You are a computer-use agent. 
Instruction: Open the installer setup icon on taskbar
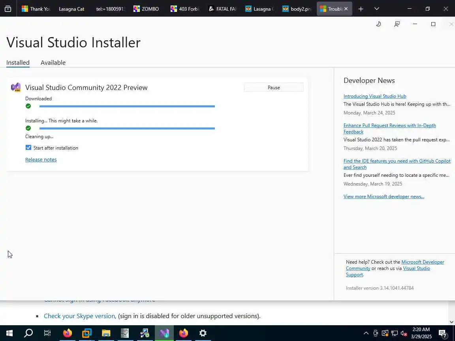tap(145, 333)
